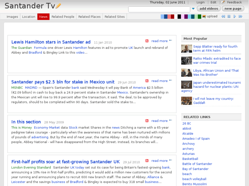This screenshot has height=186, width=249.
Task: Open First-half profits soar headline
Action: [x=65, y=162]
